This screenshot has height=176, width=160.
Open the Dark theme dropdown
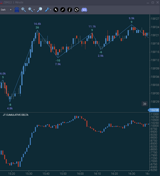[6, 10]
